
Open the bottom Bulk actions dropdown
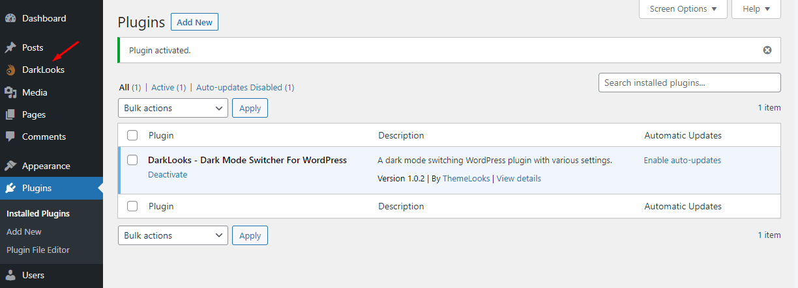(173, 235)
